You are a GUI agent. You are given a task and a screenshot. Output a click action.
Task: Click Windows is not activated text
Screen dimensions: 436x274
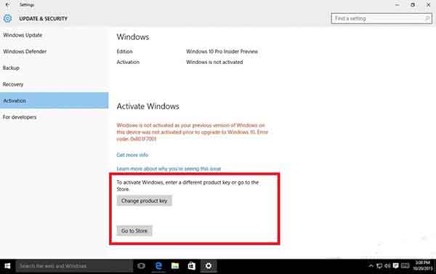tap(214, 62)
